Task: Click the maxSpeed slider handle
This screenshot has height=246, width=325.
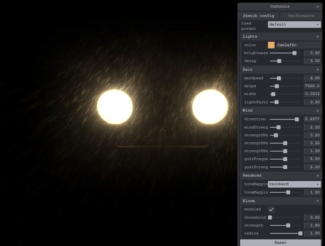Action: tap(279, 78)
